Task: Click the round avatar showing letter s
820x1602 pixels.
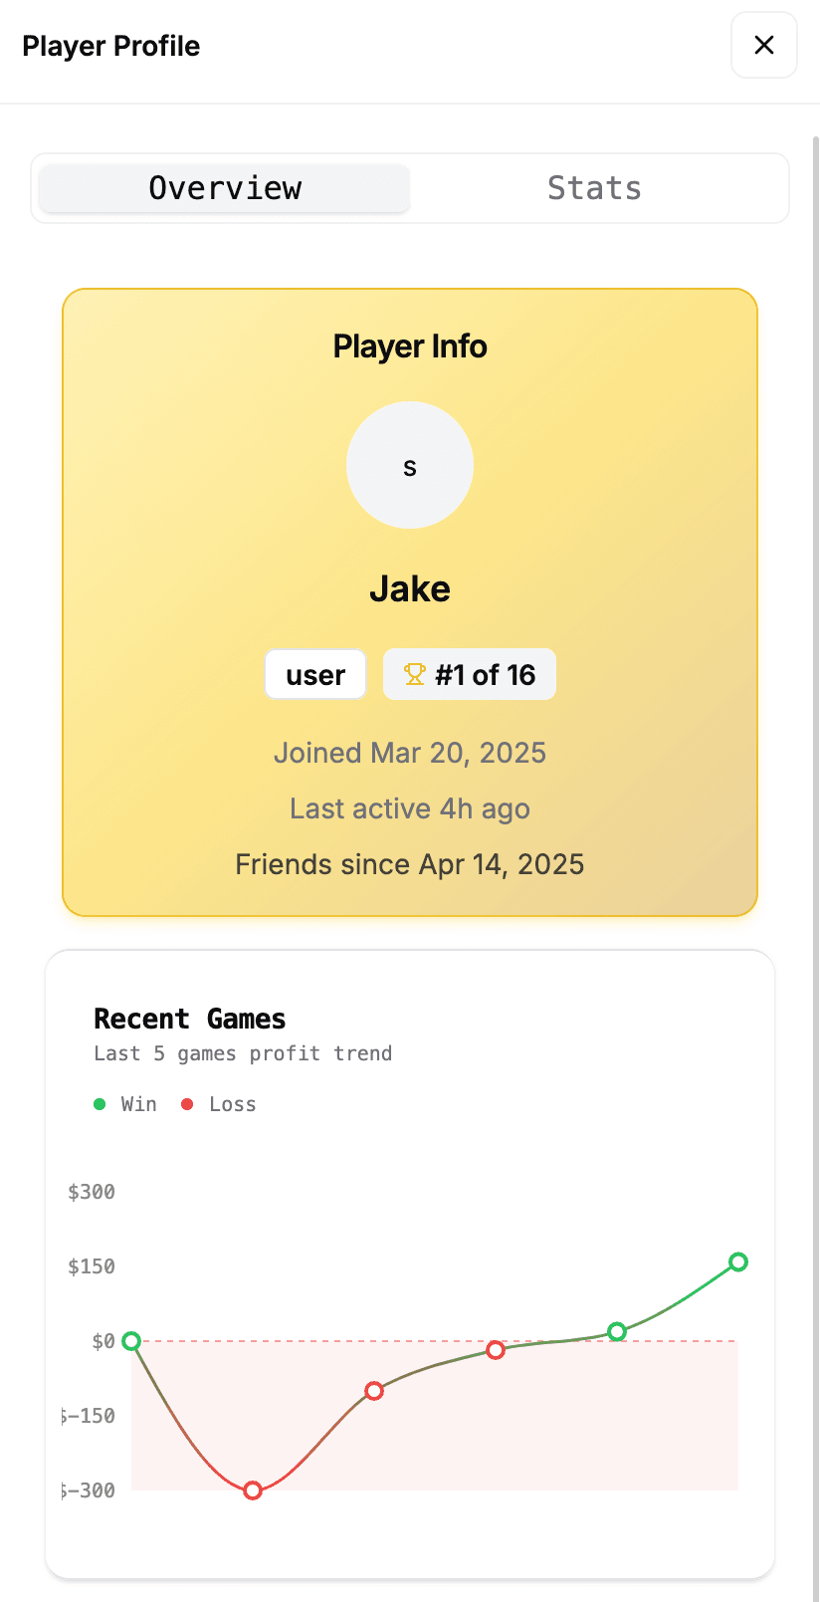Action: [410, 465]
